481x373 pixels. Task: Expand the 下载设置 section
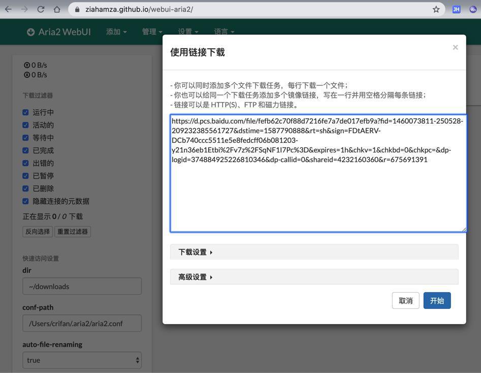click(314, 252)
